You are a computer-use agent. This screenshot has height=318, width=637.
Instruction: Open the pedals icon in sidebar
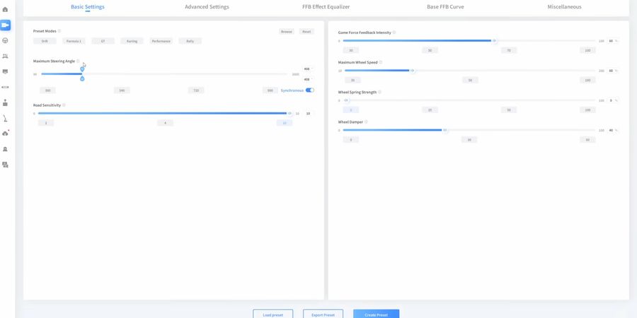(6, 56)
